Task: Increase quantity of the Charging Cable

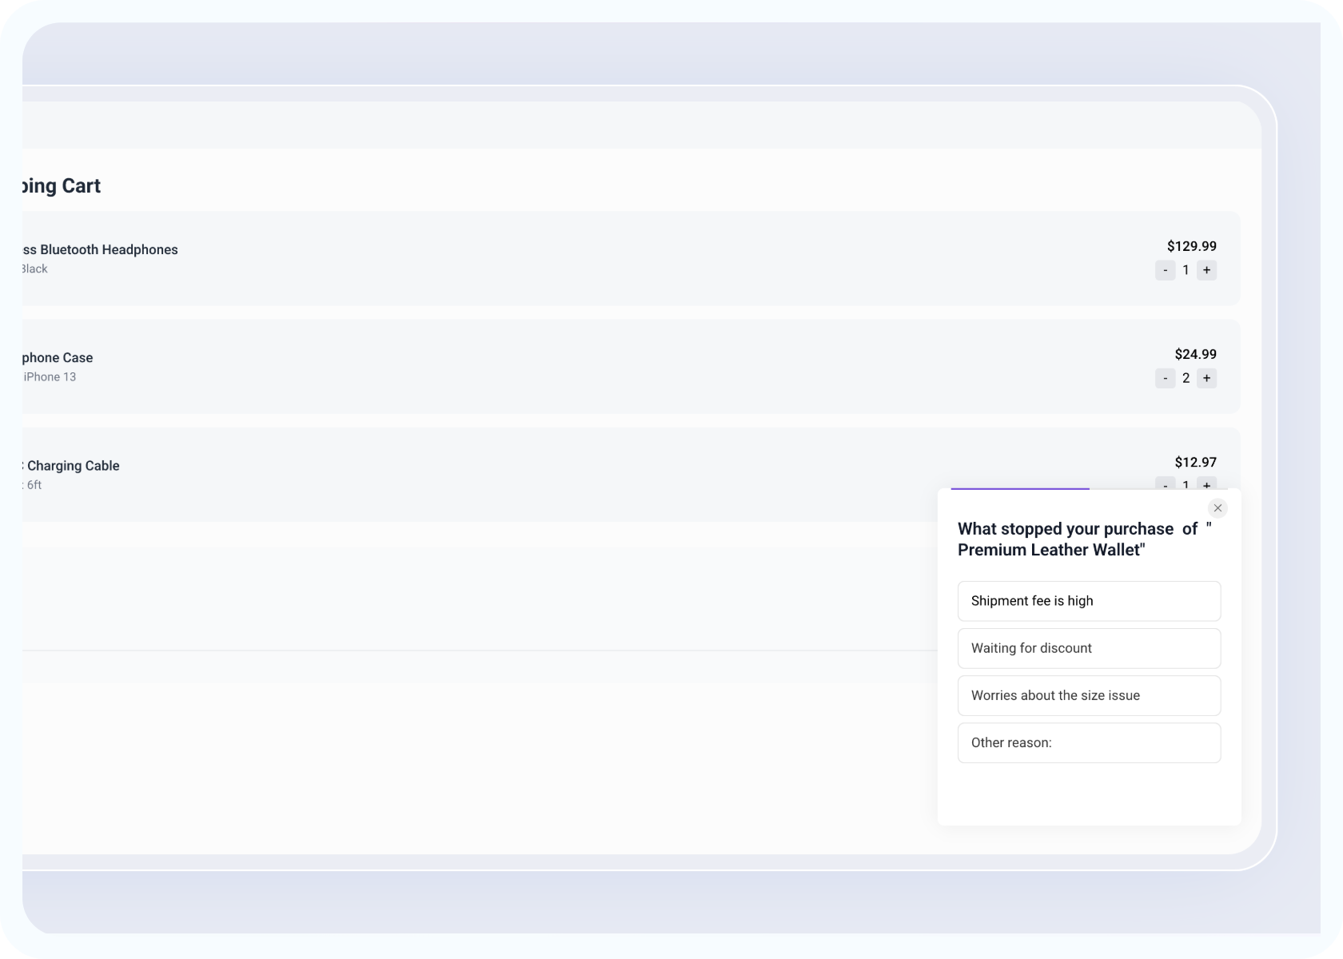Action: [1207, 486]
